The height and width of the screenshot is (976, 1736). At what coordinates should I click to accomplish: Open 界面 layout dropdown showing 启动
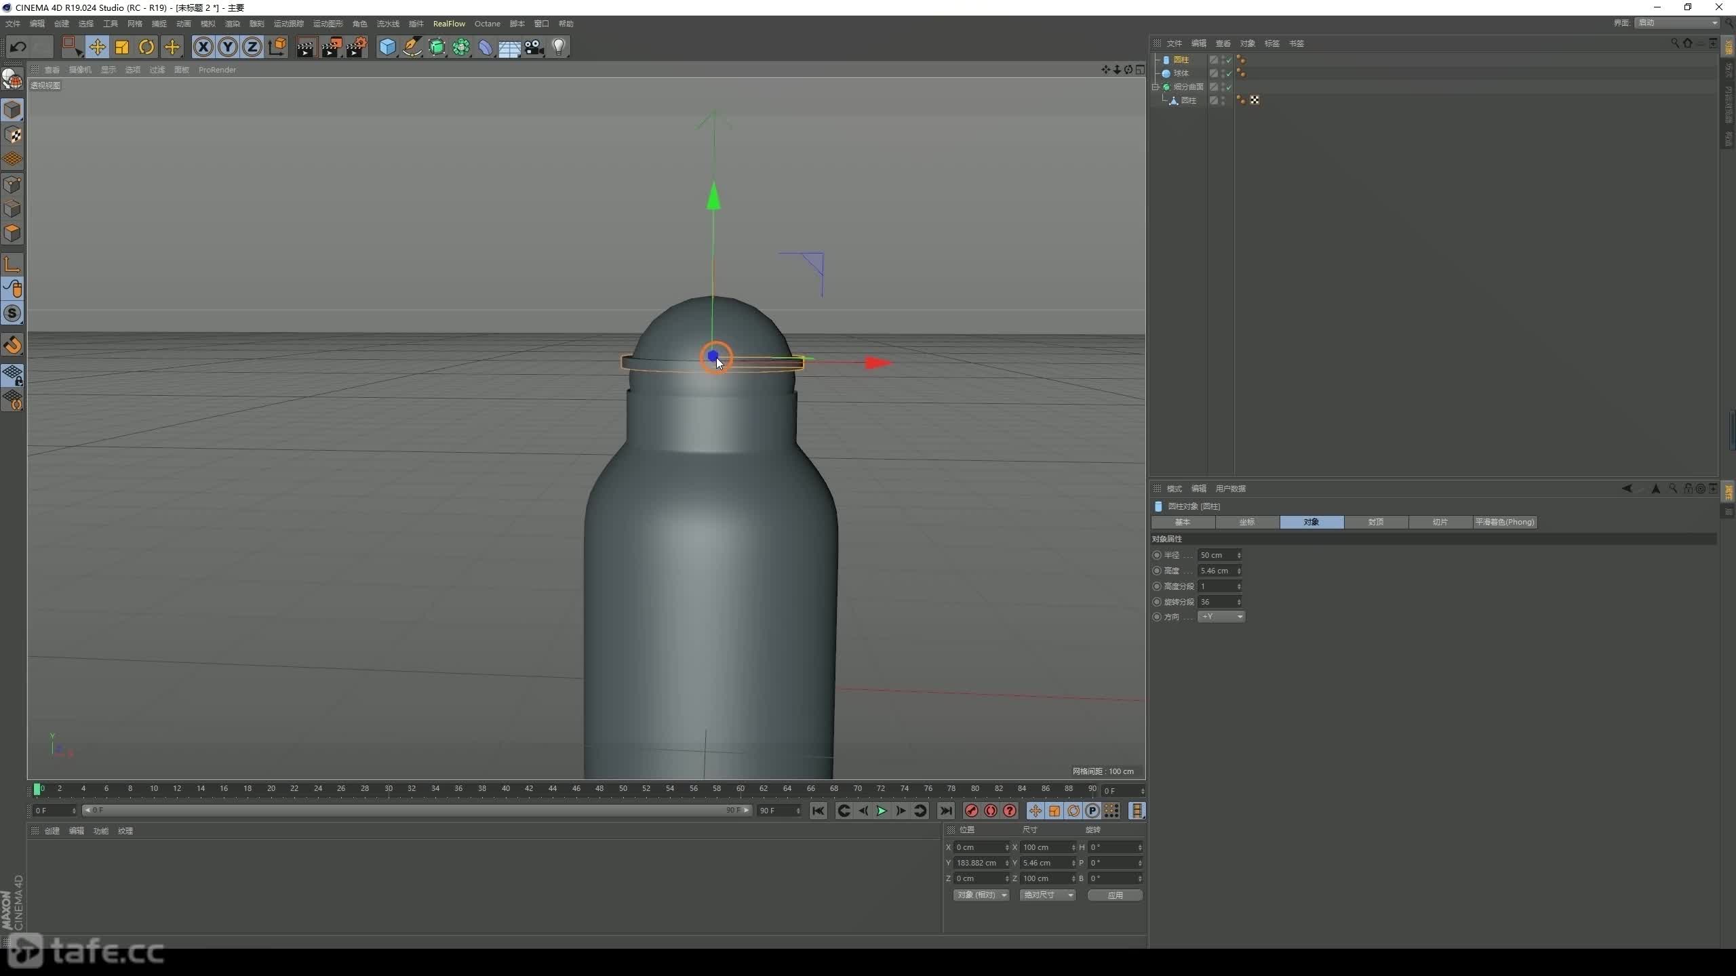click(x=1677, y=23)
